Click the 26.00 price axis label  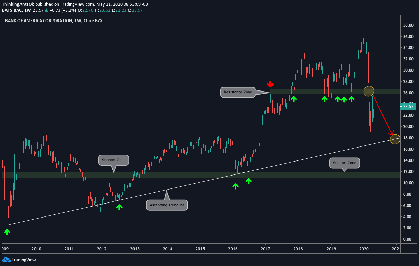click(408, 93)
